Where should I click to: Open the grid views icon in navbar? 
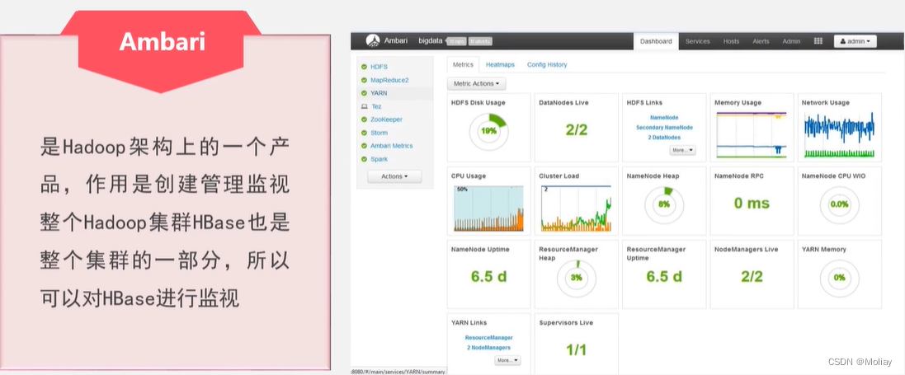tap(818, 41)
